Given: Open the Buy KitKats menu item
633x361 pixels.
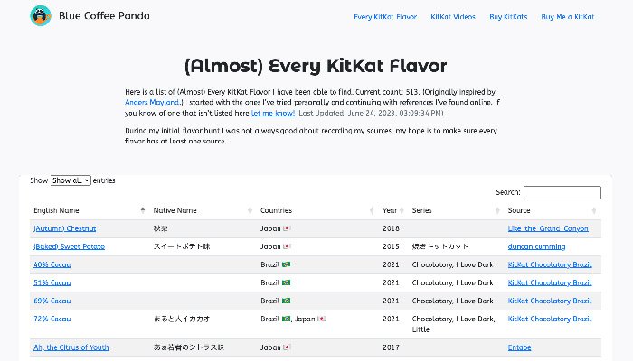Looking at the screenshot, I should point(508,17).
